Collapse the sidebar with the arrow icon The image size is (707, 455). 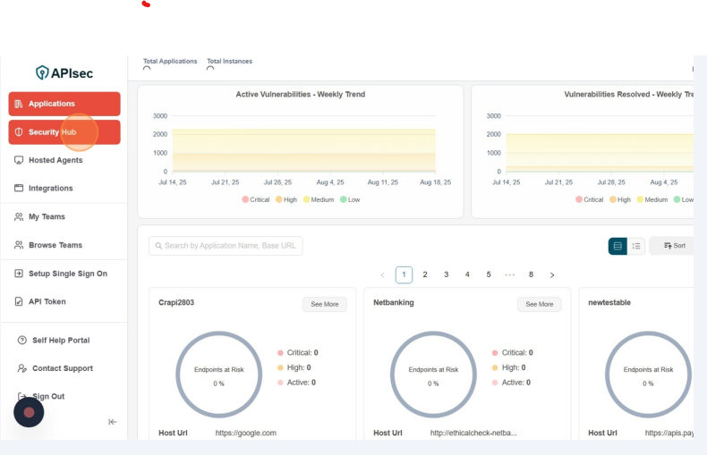coord(113,422)
